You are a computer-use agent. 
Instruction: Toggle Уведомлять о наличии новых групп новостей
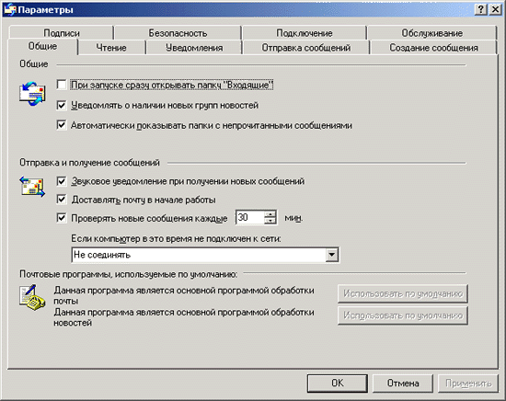click(62, 105)
